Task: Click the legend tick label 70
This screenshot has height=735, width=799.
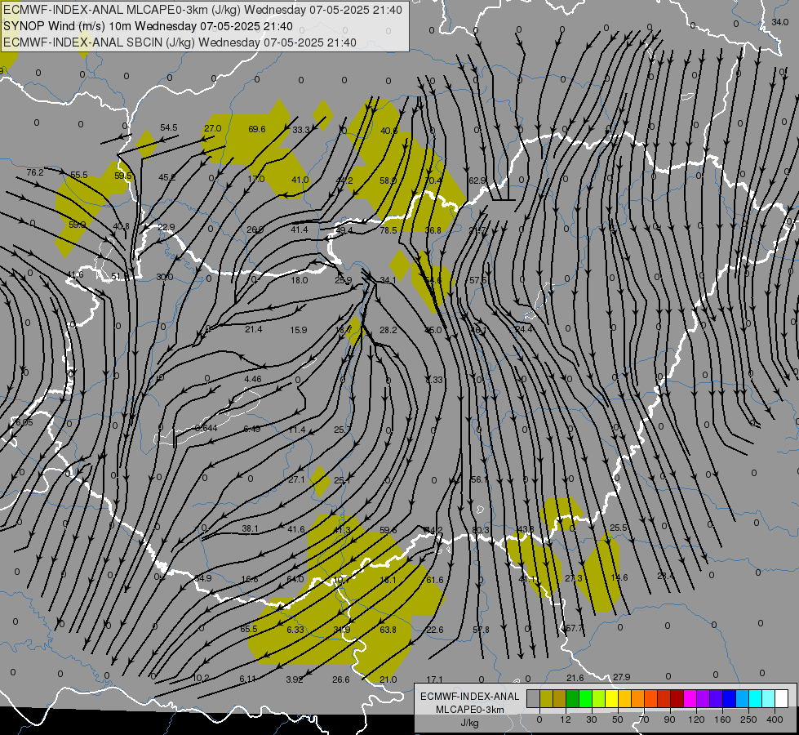Action: click(644, 719)
